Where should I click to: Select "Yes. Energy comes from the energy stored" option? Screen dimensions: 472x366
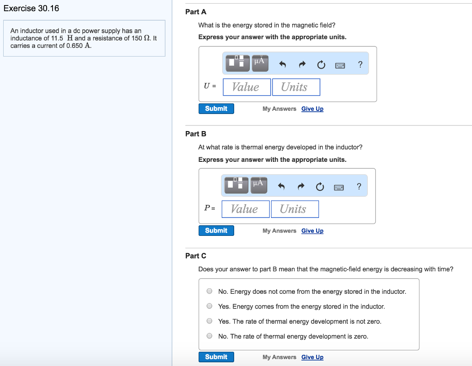tap(210, 306)
